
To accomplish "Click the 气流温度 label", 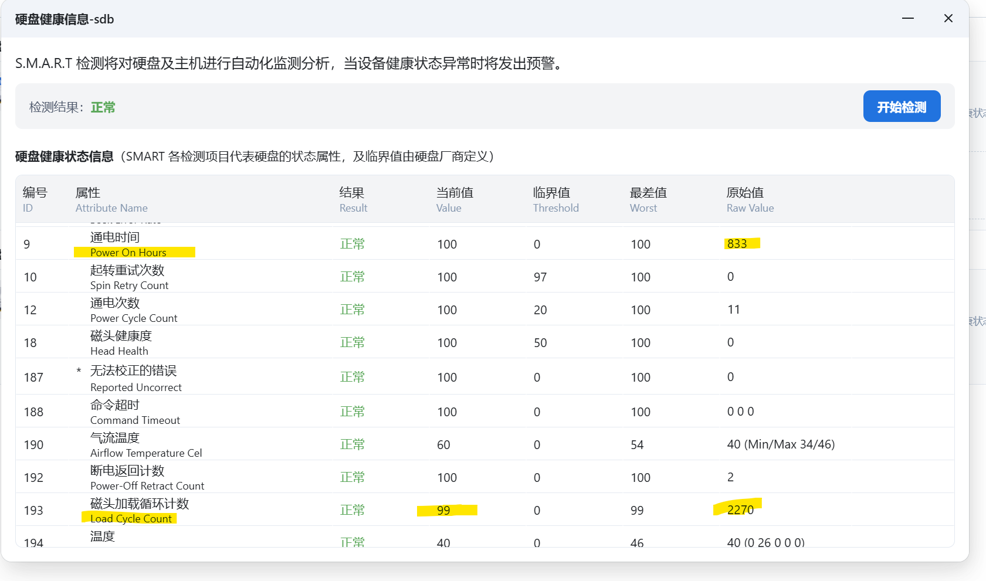I will tap(115, 438).
